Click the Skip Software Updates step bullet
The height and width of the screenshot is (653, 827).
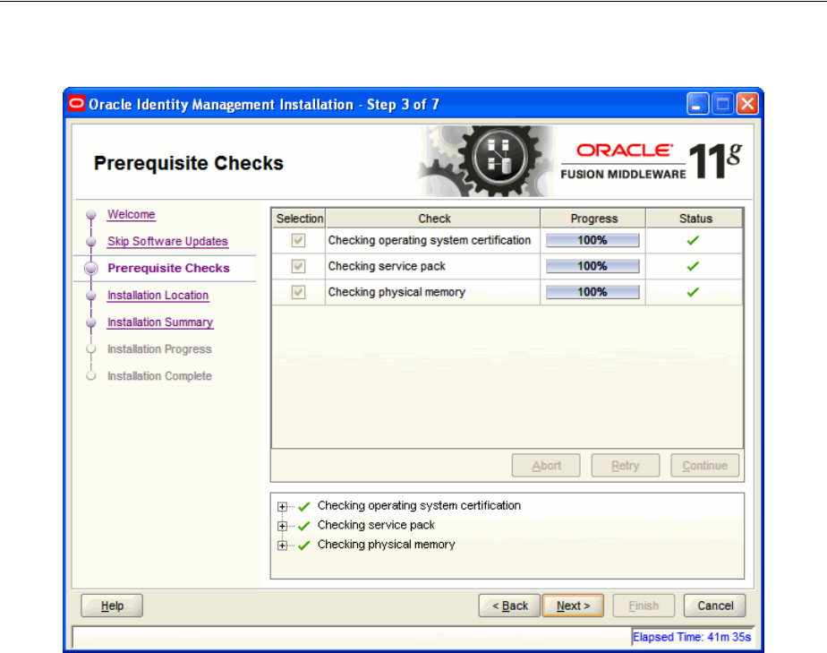pos(91,241)
